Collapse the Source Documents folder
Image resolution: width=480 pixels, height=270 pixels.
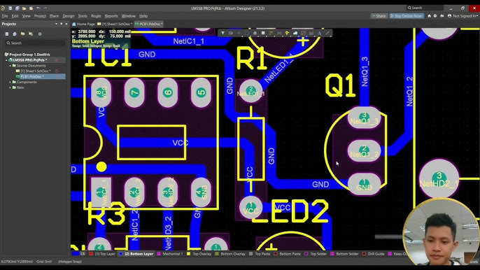click(10, 66)
